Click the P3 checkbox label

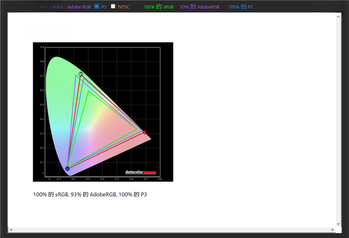(104, 7)
